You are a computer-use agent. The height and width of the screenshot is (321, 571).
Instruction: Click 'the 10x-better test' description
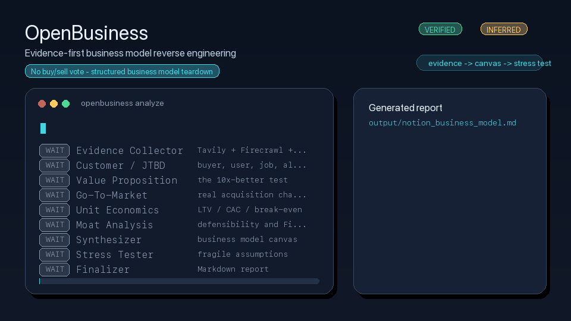(243, 180)
